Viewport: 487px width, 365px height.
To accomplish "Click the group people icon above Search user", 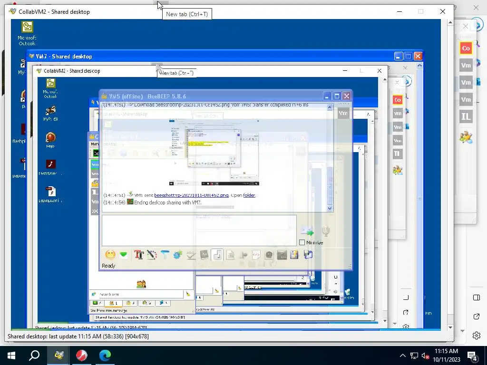I will coord(141,284).
